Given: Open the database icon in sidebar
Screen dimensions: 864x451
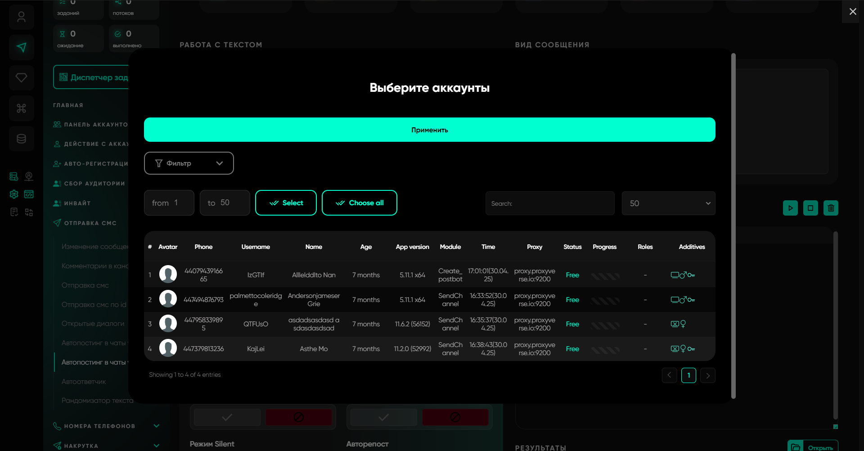Looking at the screenshot, I should point(21,139).
